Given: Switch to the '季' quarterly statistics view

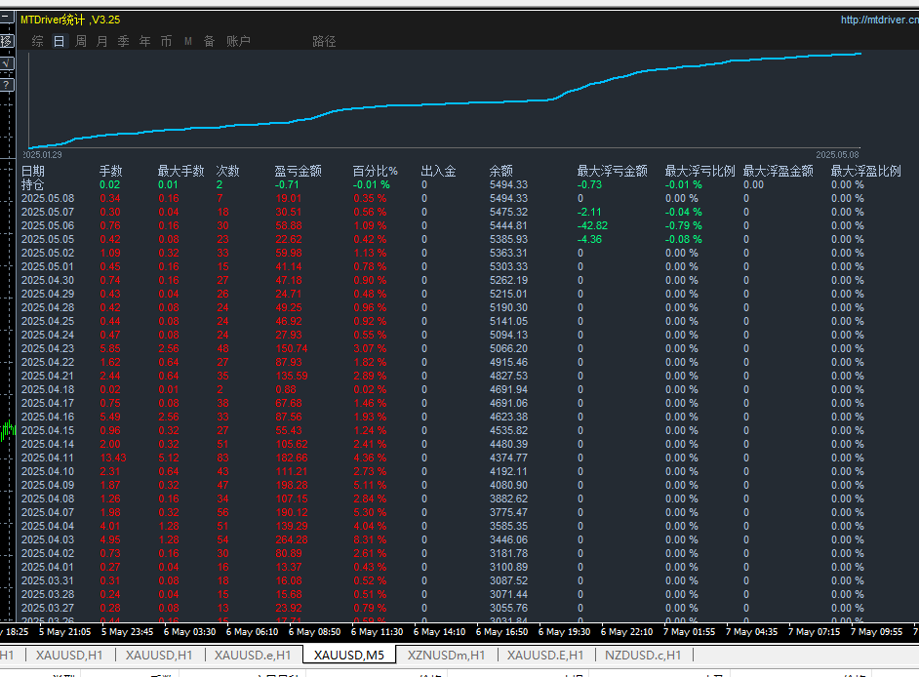Looking at the screenshot, I should [124, 41].
